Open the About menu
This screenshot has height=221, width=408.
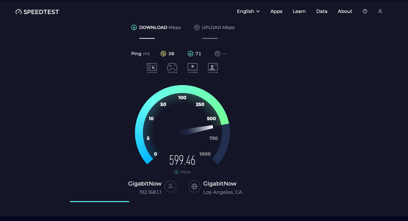coord(345,11)
